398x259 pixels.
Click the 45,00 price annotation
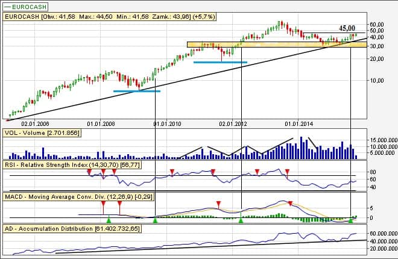(x=347, y=28)
